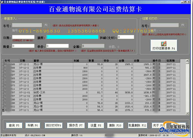The image size is (193, 138).
Task: Click 批量删除 F11 batch delete button
Action: 137,125
